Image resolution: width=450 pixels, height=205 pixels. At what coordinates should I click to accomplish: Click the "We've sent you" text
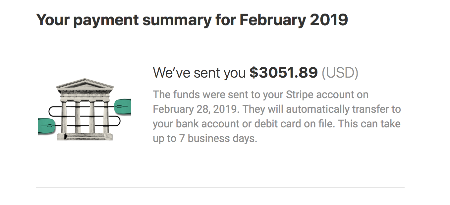199,73
